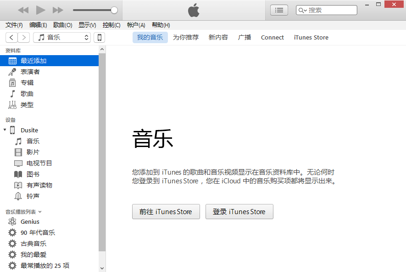This screenshot has width=406, height=272.
Task: Click the 表演者 microphone icon
Action: pos(12,72)
